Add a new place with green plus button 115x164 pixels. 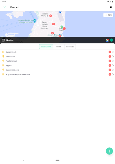(x=109, y=151)
